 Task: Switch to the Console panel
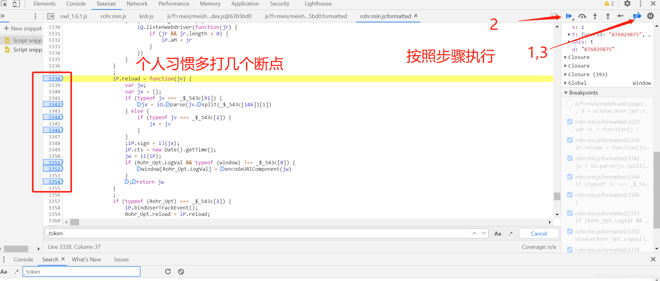point(76,4)
